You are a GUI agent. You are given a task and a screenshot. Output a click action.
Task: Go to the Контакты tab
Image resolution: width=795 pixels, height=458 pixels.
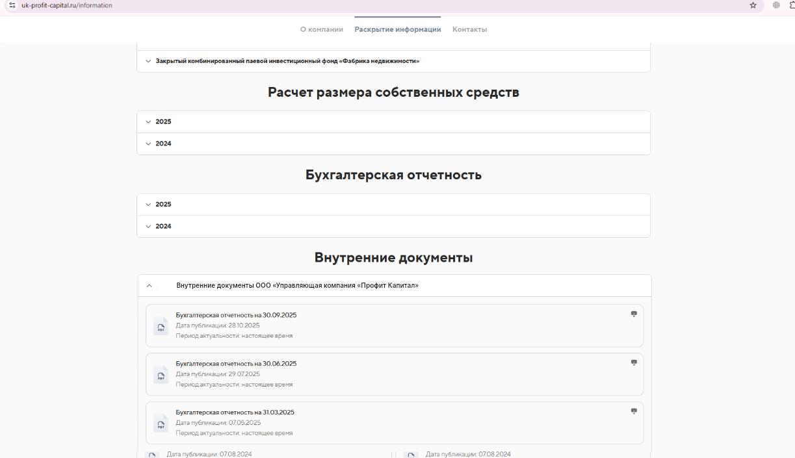click(469, 29)
